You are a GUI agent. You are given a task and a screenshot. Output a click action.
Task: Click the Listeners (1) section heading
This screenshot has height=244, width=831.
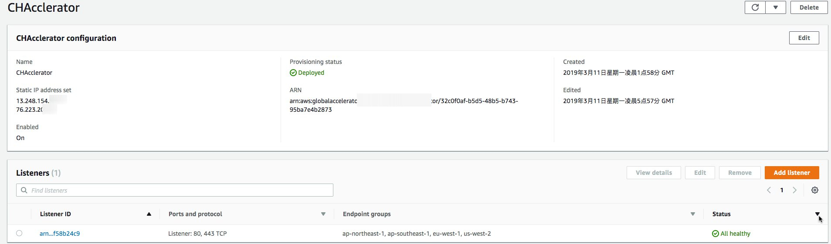(x=38, y=173)
